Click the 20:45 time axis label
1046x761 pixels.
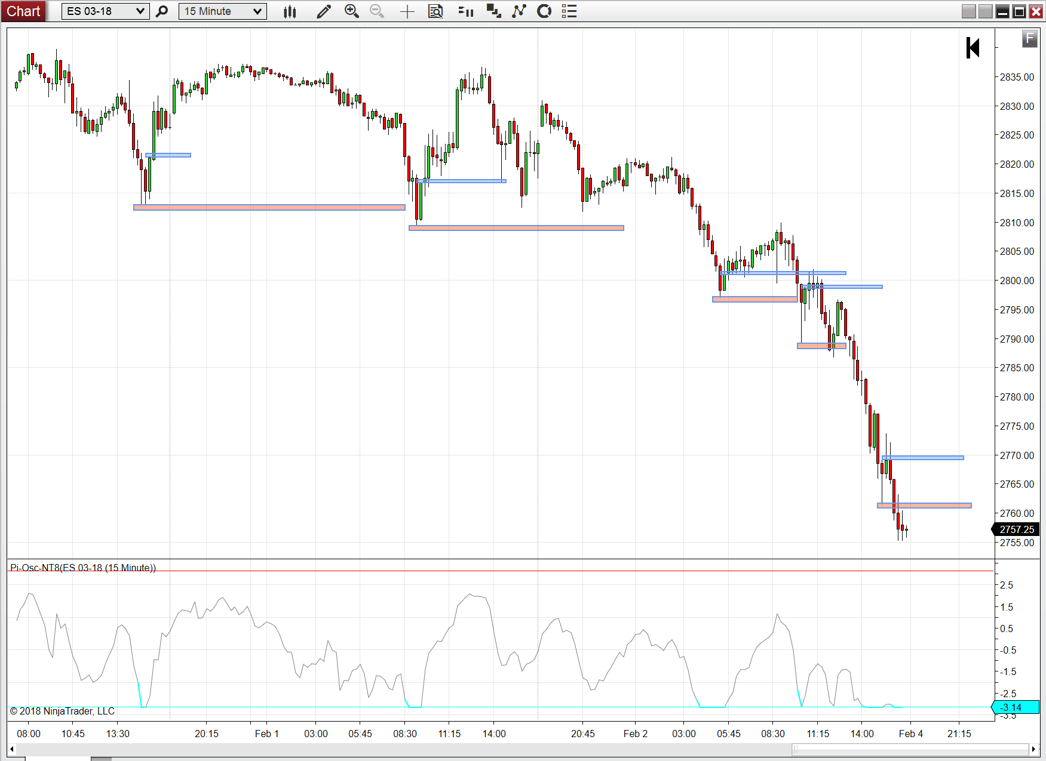tap(582, 734)
